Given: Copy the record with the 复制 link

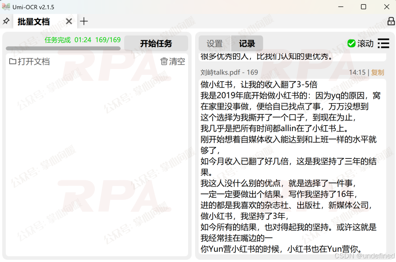Looking at the screenshot, I should 378,72.
